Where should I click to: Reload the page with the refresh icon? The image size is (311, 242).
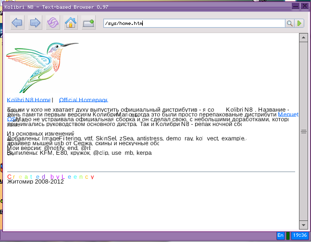[x=53, y=23]
